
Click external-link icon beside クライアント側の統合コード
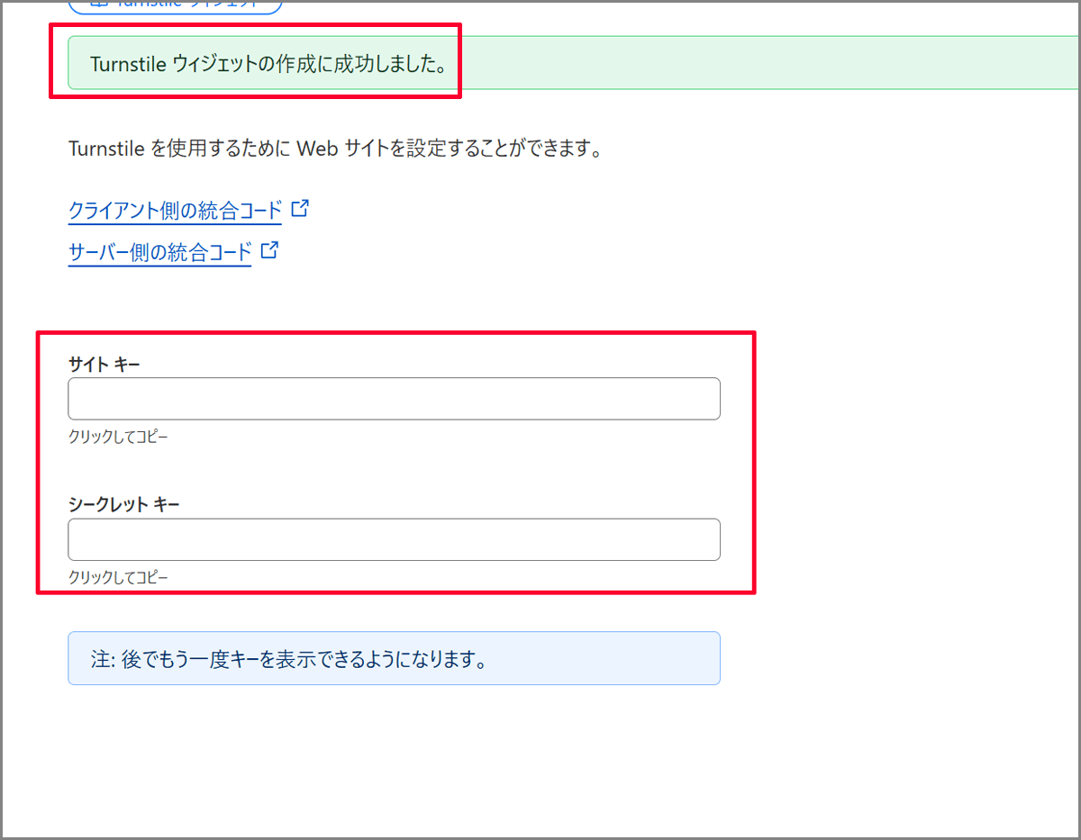point(301,209)
